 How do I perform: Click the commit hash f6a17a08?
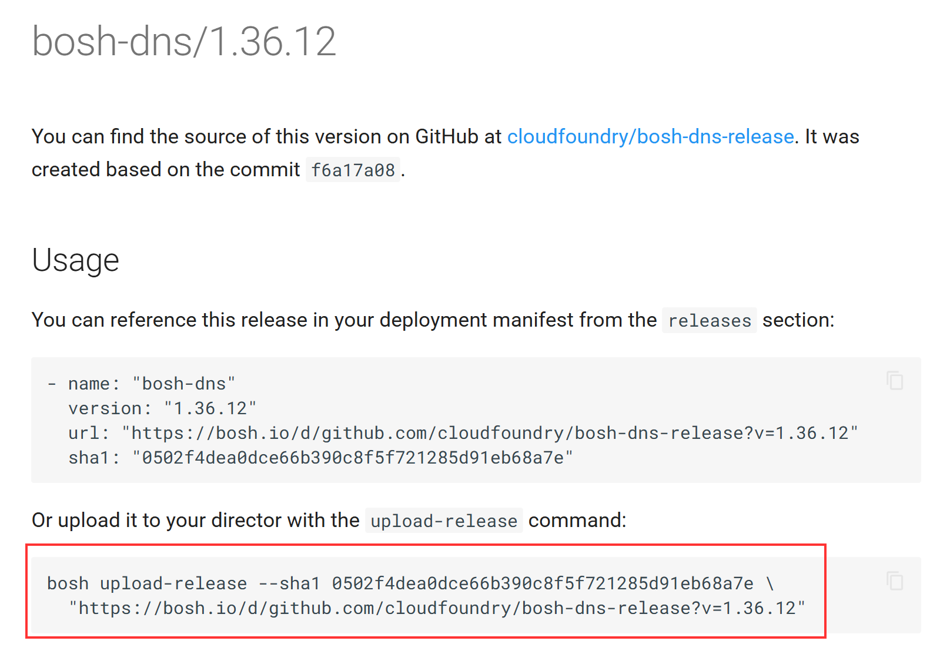point(353,170)
